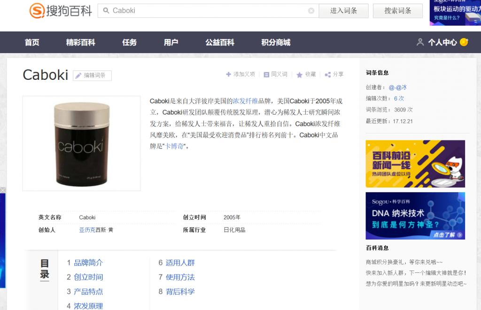Viewport: 481px width, 310px height.
Task: Click the 同义词 list icon
Action: click(266, 75)
